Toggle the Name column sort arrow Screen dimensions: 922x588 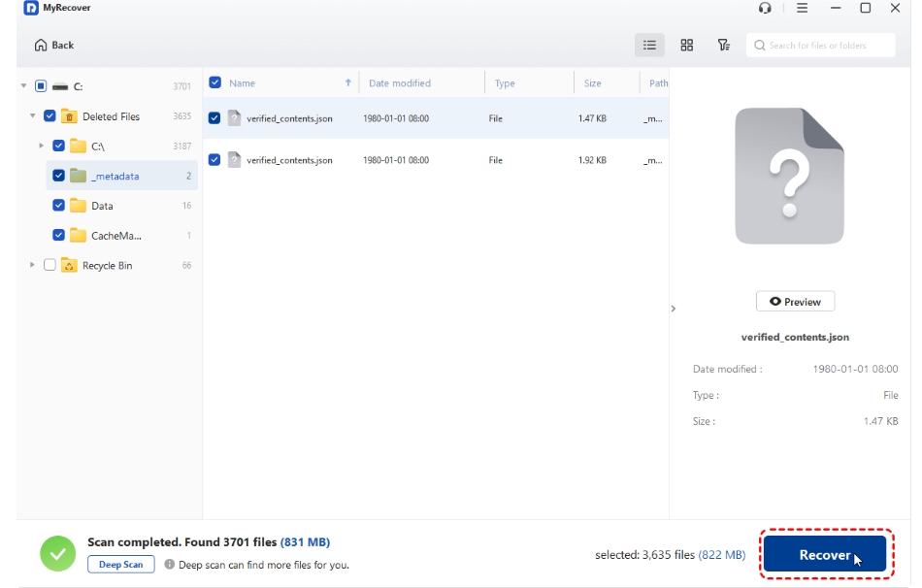(348, 82)
